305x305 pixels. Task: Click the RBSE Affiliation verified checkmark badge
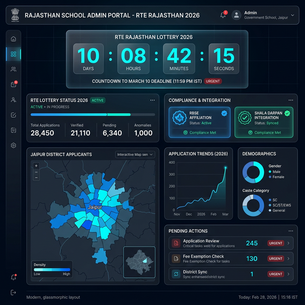(224, 113)
